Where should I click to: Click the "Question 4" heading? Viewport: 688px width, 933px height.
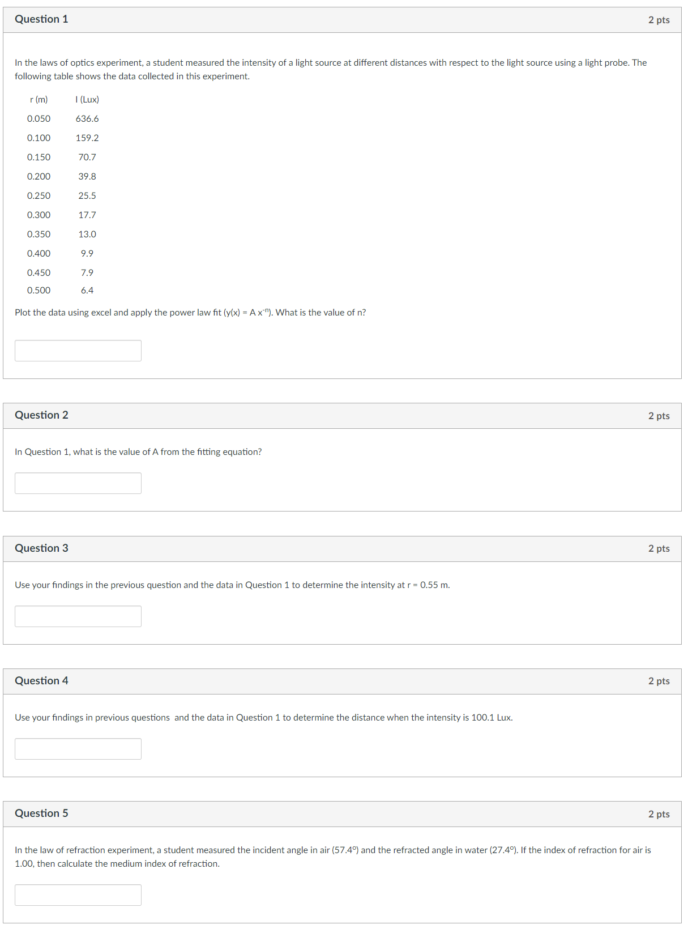(41, 681)
